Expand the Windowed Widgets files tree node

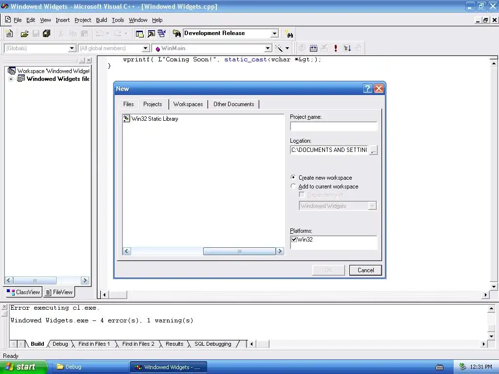(x=11, y=79)
